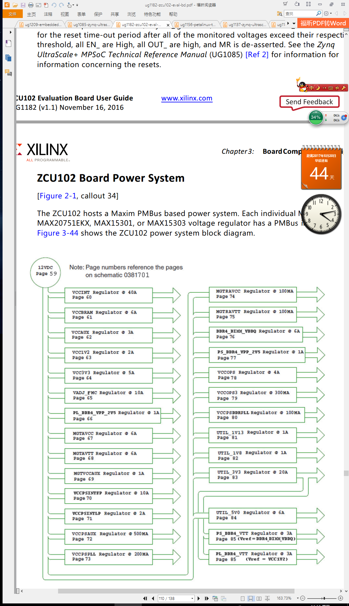
Task: Click the page number input field
Action: point(174,598)
